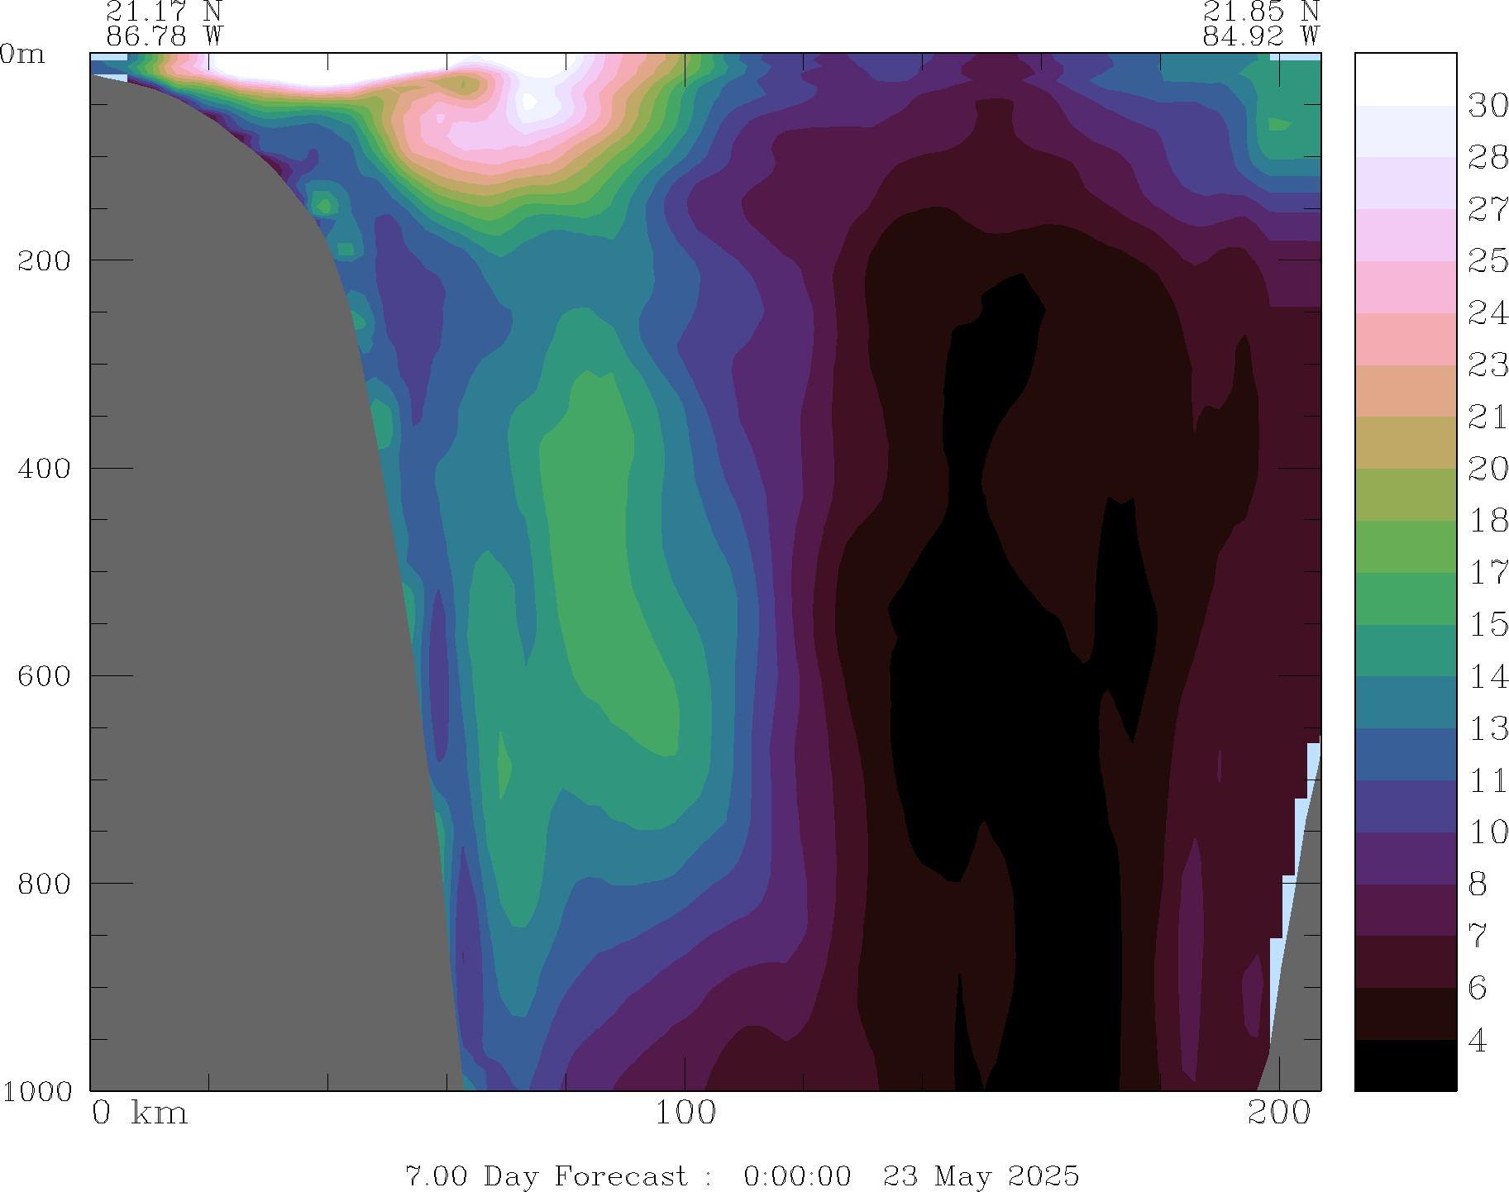Click the 21.17 N latitude label
The width and height of the screenshot is (1509, 1192).
[164, 12]
